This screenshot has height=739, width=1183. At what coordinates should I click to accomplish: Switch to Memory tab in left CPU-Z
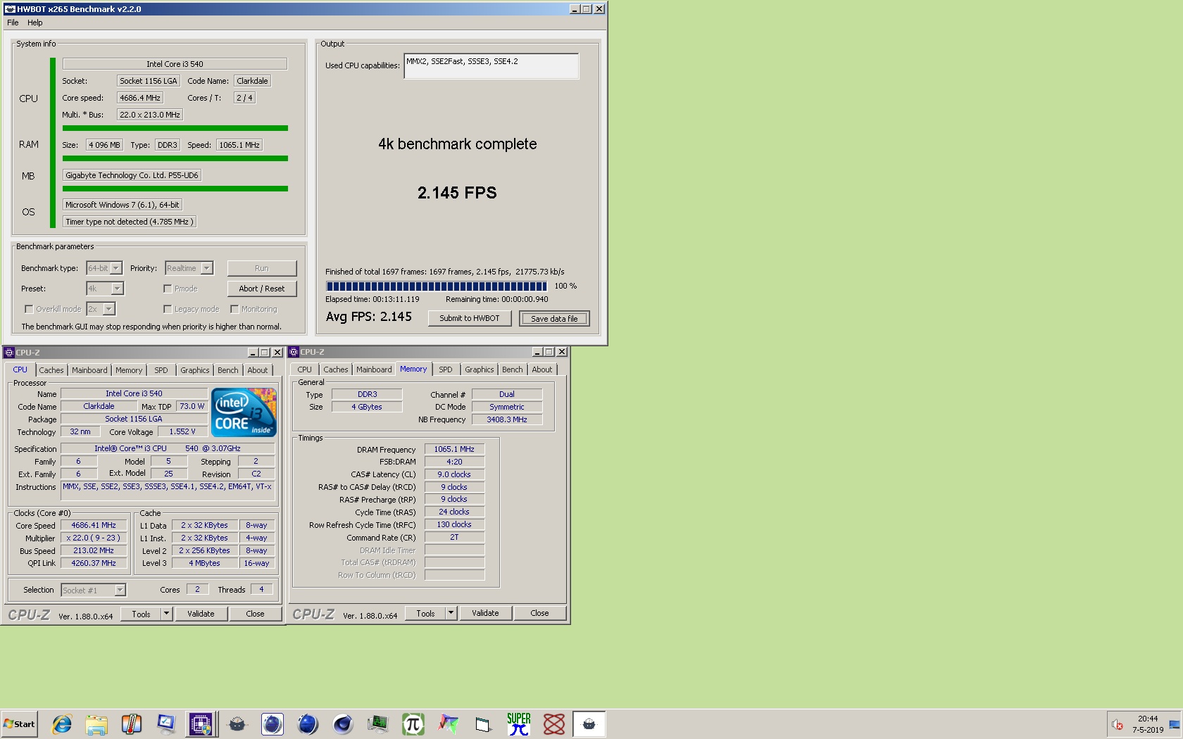pos(129,370)
